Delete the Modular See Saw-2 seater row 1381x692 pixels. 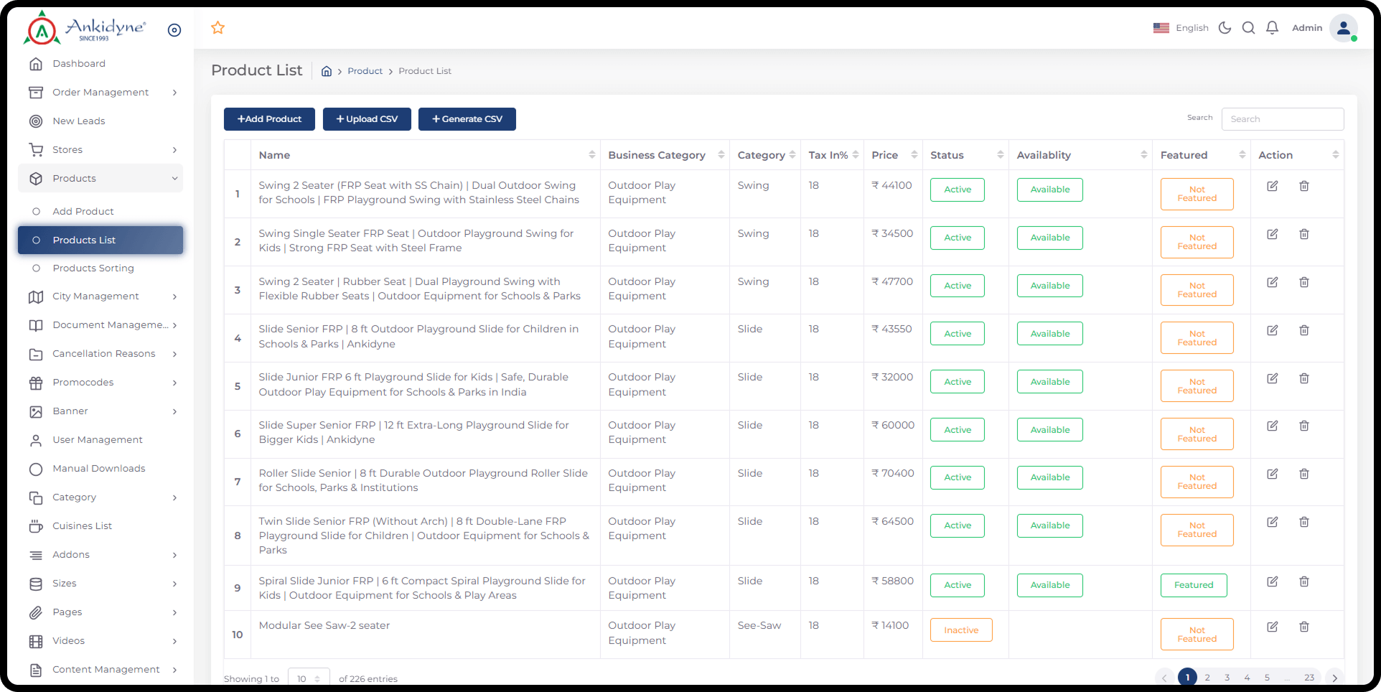click(x=1303, y=627)
